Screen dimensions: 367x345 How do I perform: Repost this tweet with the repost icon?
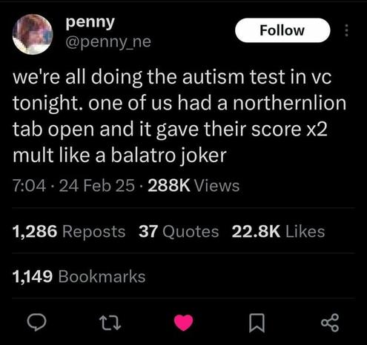tap(110, 323)
